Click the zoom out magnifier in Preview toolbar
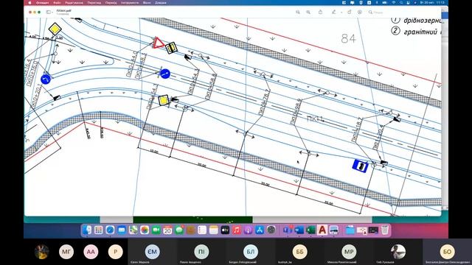472x265 pixels. 298,13
